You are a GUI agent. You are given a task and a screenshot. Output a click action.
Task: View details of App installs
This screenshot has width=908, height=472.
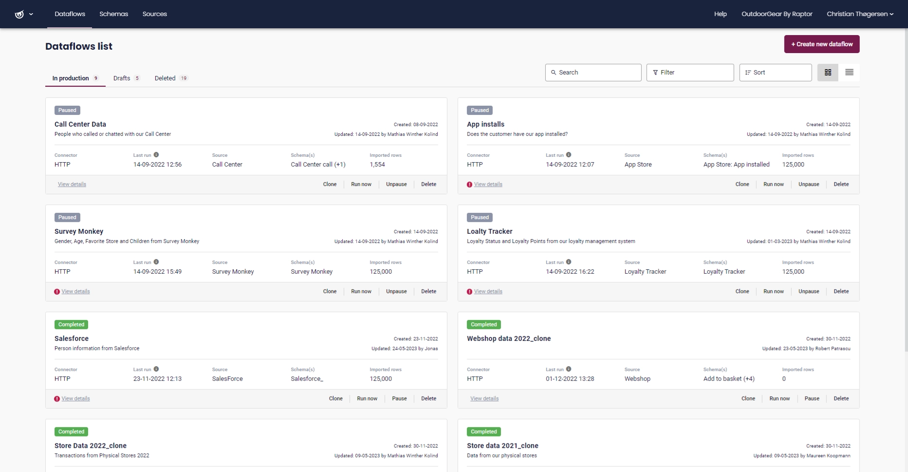(x=488, y=185)
